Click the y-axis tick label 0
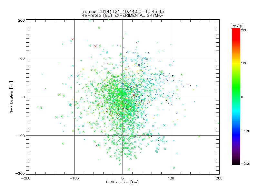 click(24, 97)
